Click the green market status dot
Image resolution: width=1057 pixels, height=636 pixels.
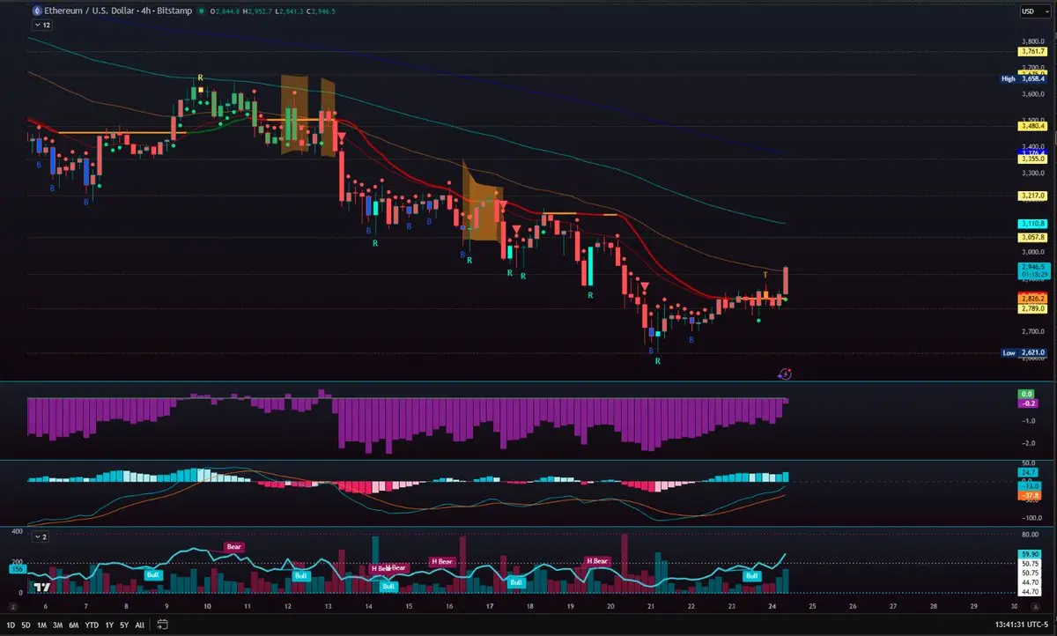[x=203, y=11]
